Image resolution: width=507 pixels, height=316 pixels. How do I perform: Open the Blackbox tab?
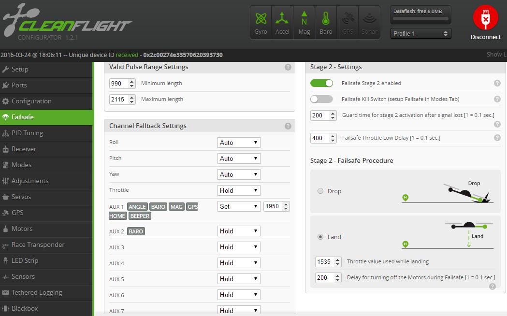coord(46,308)
